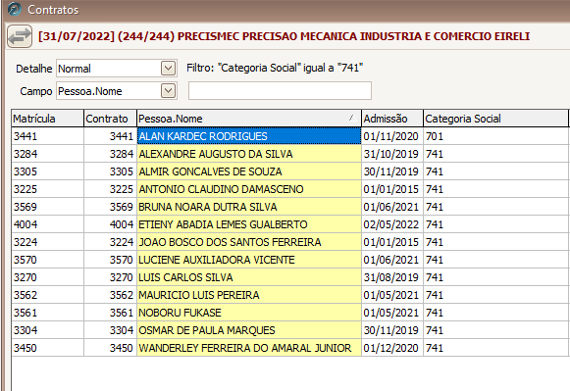This screenshot has height=391, width=570.
Task: Select the Detalhe Normal combo box
Action: [117, 69]
